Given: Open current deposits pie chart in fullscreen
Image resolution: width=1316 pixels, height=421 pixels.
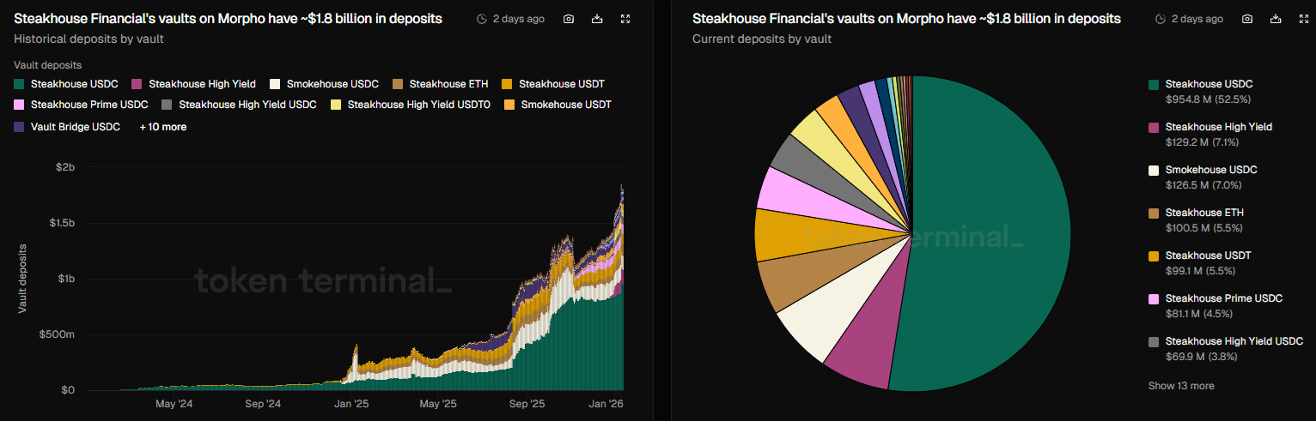Looking at the screenshot, I should coord(1304,19).
